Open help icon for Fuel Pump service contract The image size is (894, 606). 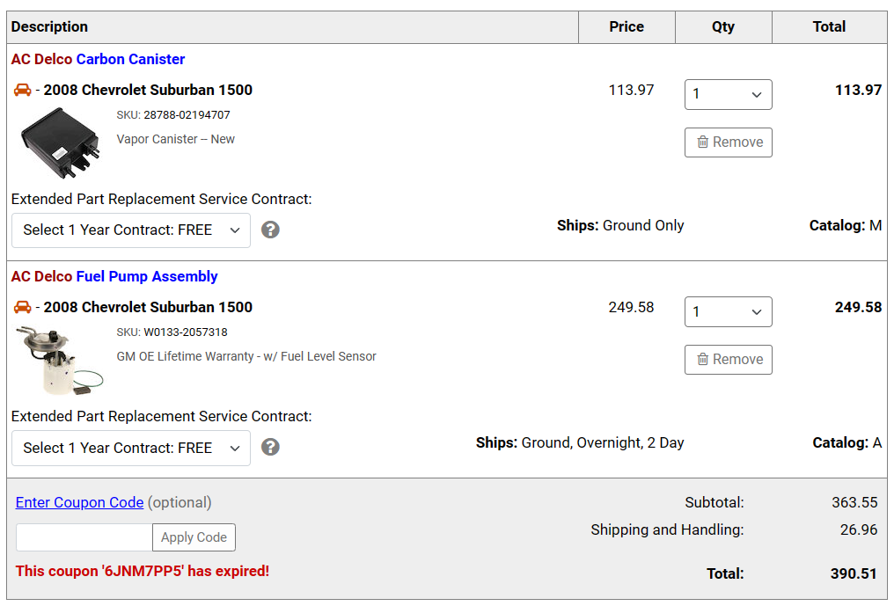270,447
